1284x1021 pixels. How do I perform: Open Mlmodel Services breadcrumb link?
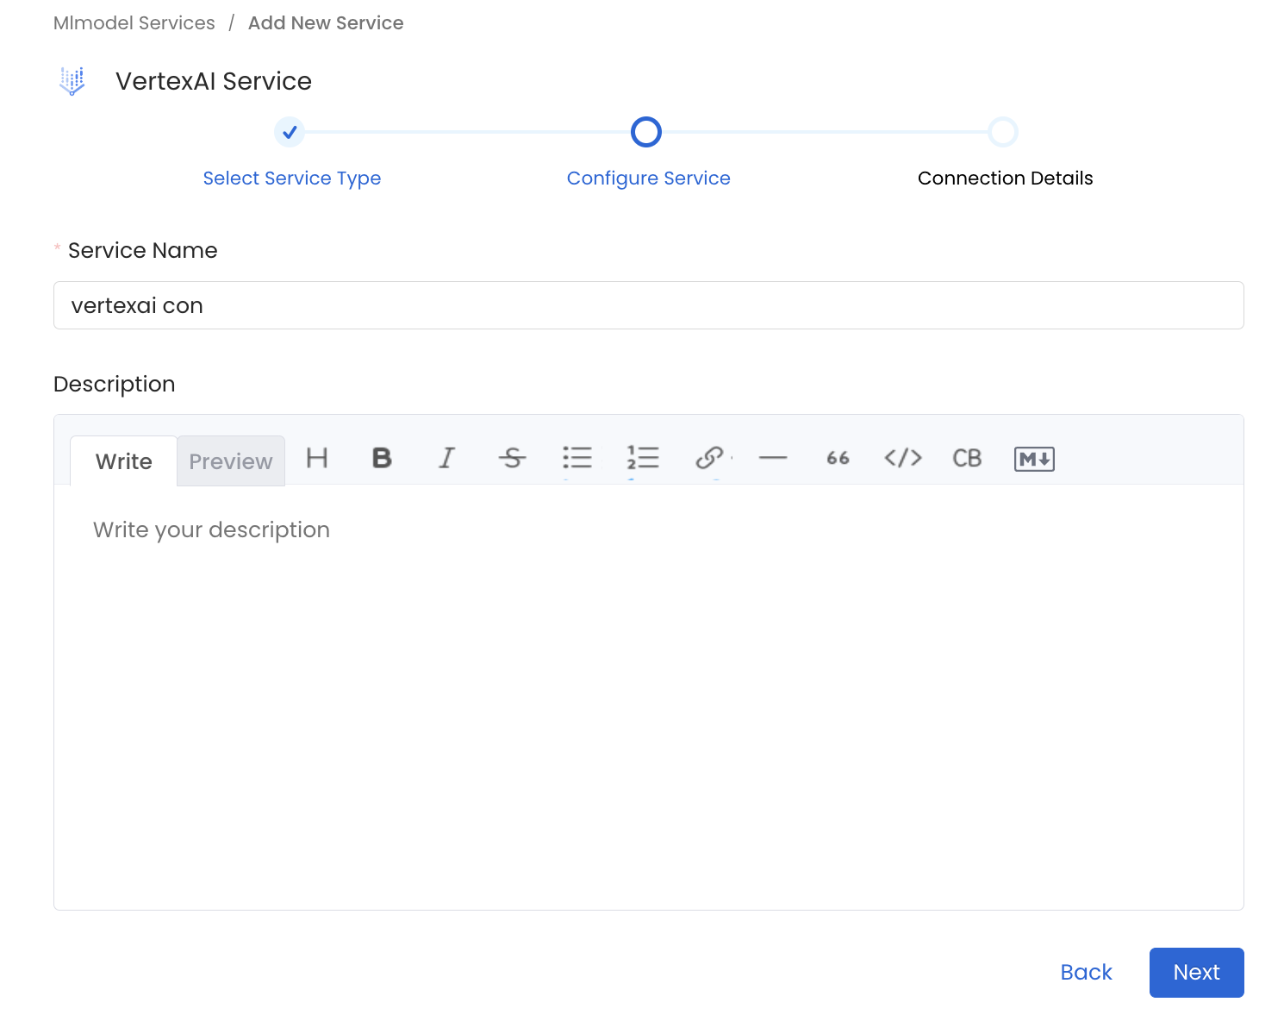click(x=134, y=23)
